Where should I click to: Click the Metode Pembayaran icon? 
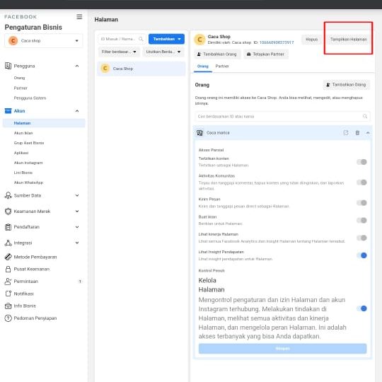tap(8, 257)
